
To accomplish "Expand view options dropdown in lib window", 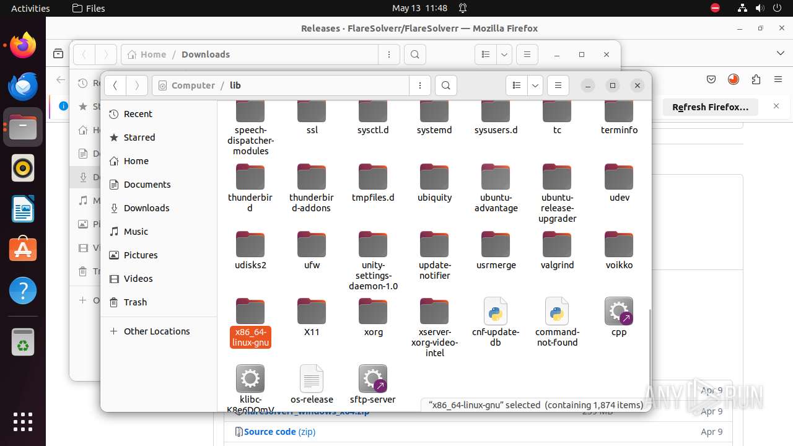I will [x=535, y=85].
